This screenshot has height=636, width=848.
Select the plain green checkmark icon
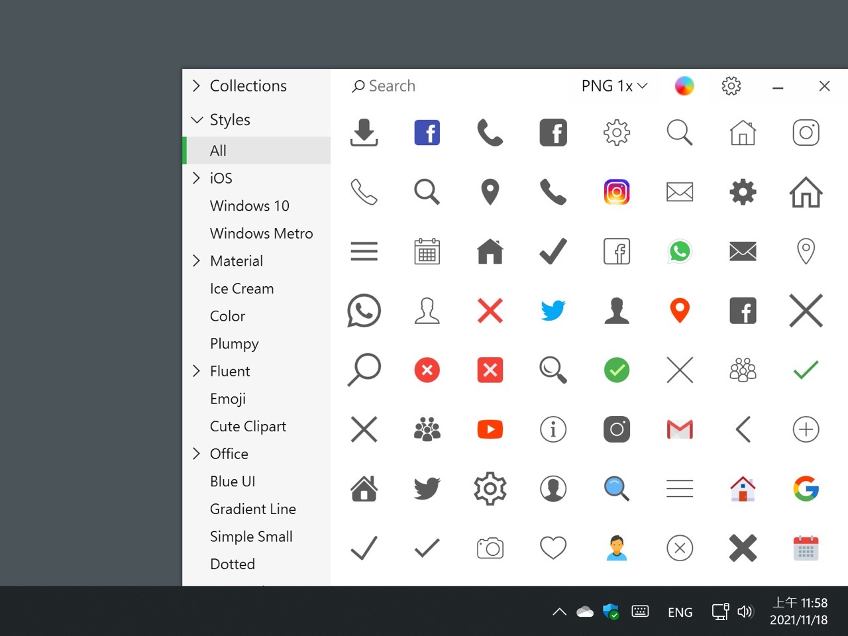click(806, 370)
